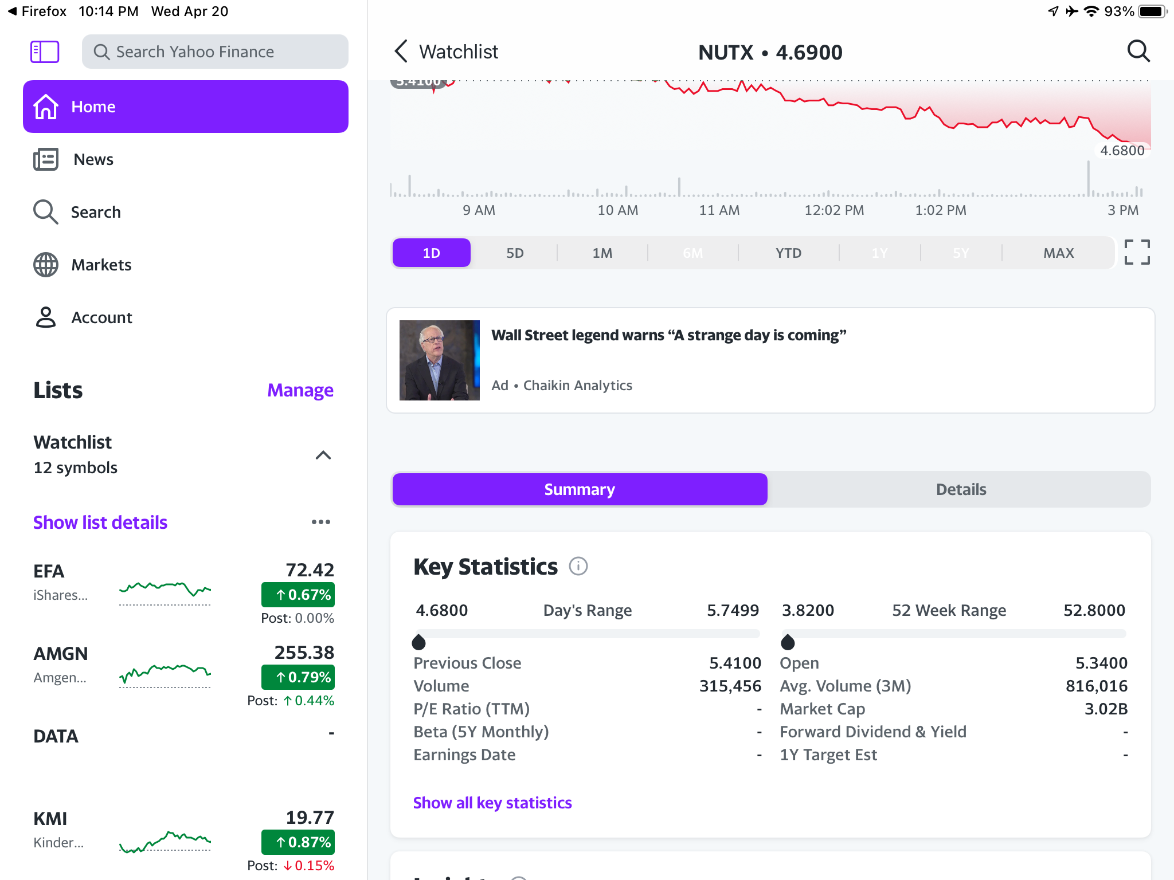Open the Search menu item
The height and width of the screenshot is (880, 1174).
186,212
